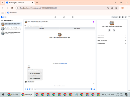
Task: Open the Friends icon in top navigation
Action: point(64,17)
